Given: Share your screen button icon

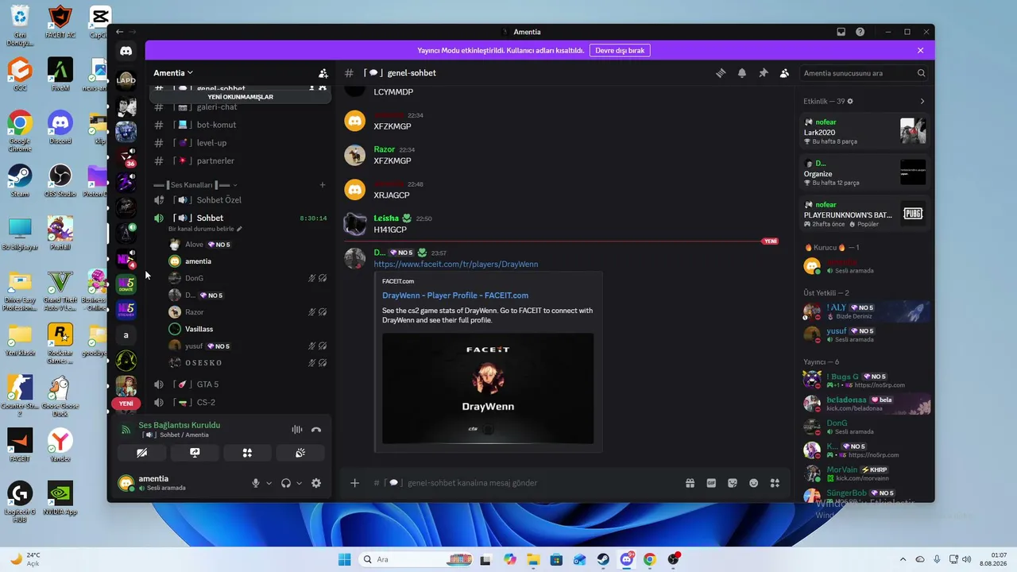Looking at the screenshot, I should [x=195, y=453].
